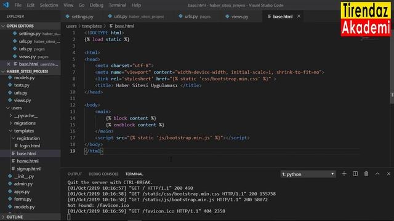
Task: Open __init__.py in the users folder
Action: pyautogui.click(x=24, y=176)
